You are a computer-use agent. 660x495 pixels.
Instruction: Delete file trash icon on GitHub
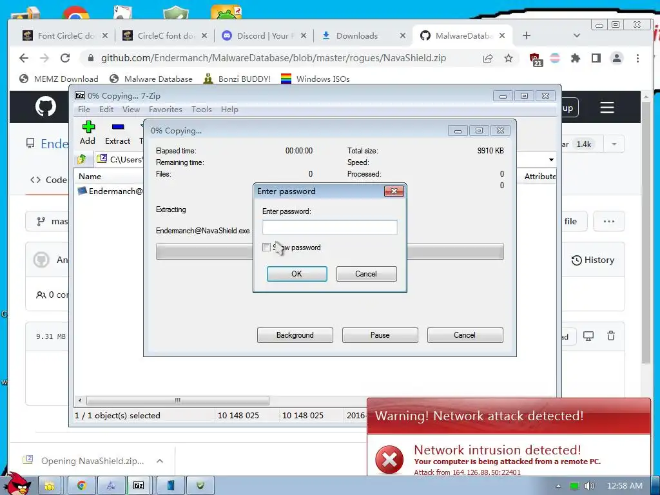pyautogui.click(x=611, y=336)
